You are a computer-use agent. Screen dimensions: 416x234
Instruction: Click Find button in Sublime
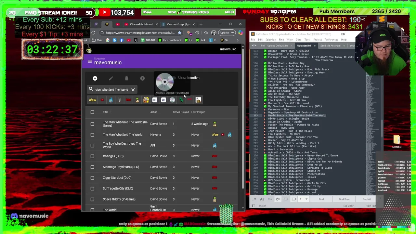click(321, 200)
